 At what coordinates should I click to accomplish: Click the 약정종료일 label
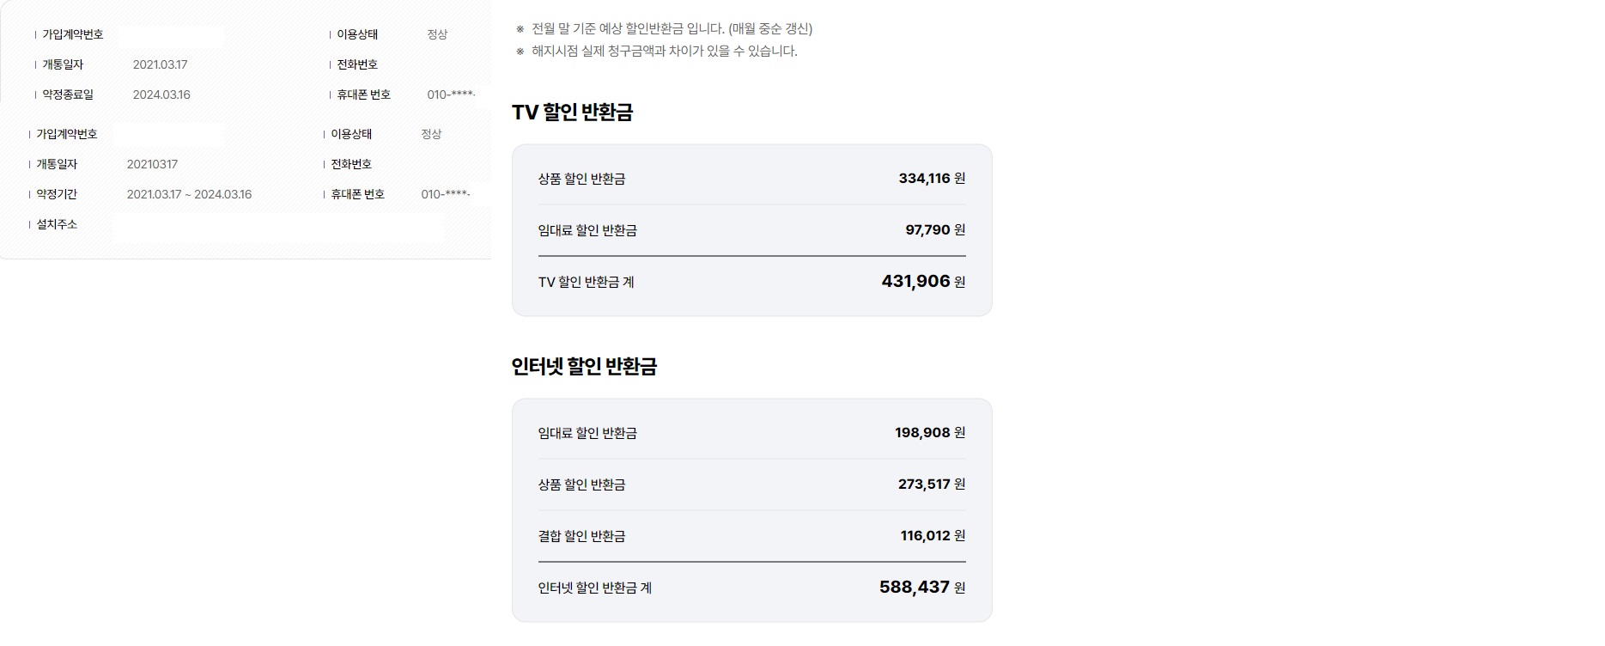pos(68,94)
